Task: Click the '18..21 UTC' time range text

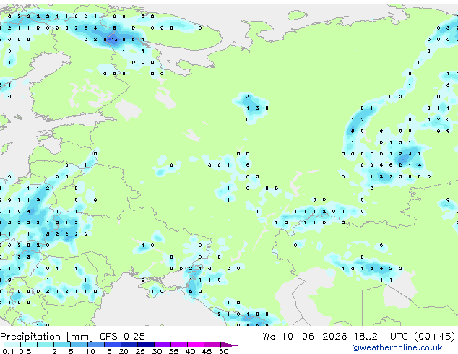Action: [381, 336]
